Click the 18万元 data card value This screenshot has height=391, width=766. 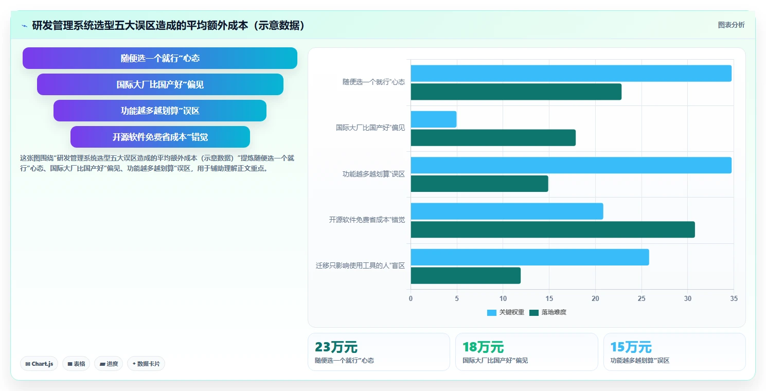point(483,347)
